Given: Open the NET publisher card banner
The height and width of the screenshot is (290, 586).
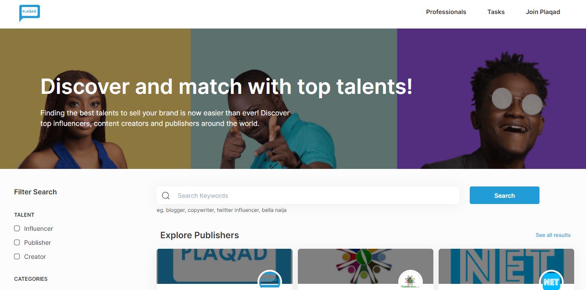Looking at the screenshot, I should [491, 265].
